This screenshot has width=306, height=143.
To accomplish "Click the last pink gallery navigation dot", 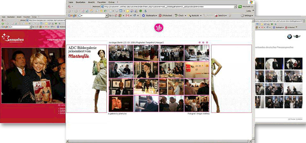I will click(x=207, y=42).
